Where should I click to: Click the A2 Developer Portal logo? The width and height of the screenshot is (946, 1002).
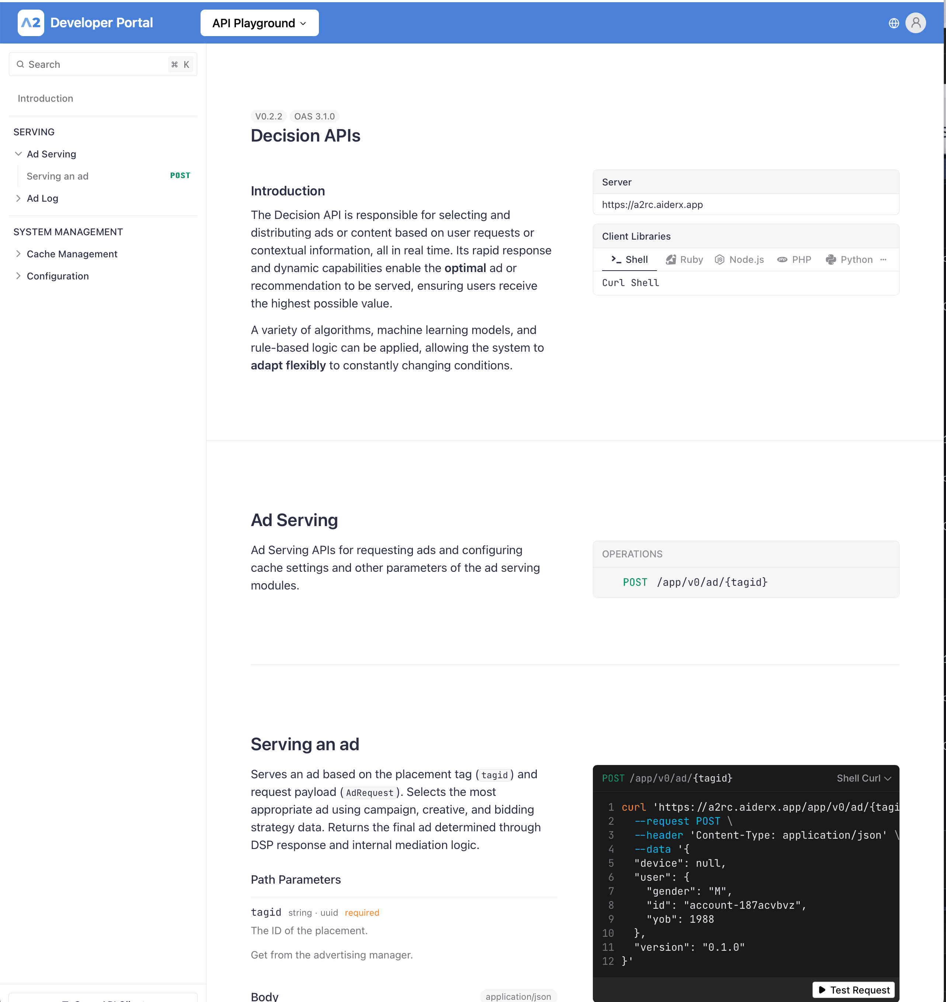[x=31, y=22]
